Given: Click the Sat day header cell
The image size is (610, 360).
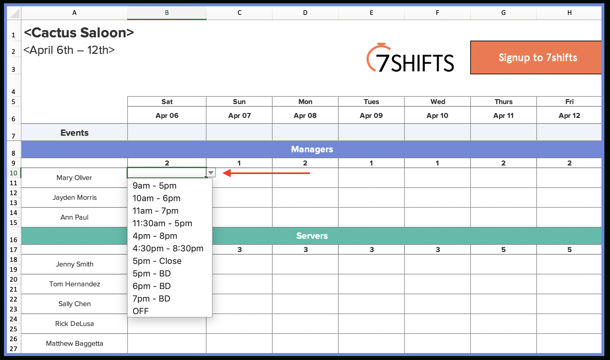Looking at the screenshot, I should [167, 102].
